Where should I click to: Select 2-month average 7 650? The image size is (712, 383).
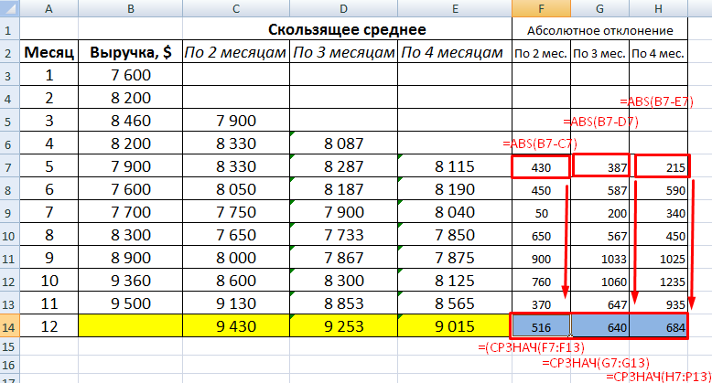point(236,235)
